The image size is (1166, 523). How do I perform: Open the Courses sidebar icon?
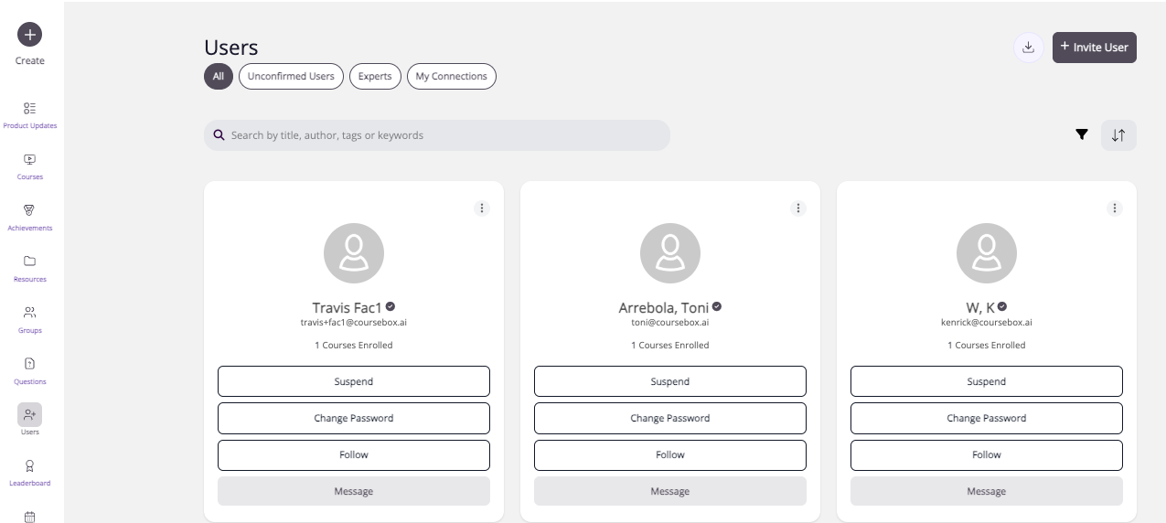(29, 159)
